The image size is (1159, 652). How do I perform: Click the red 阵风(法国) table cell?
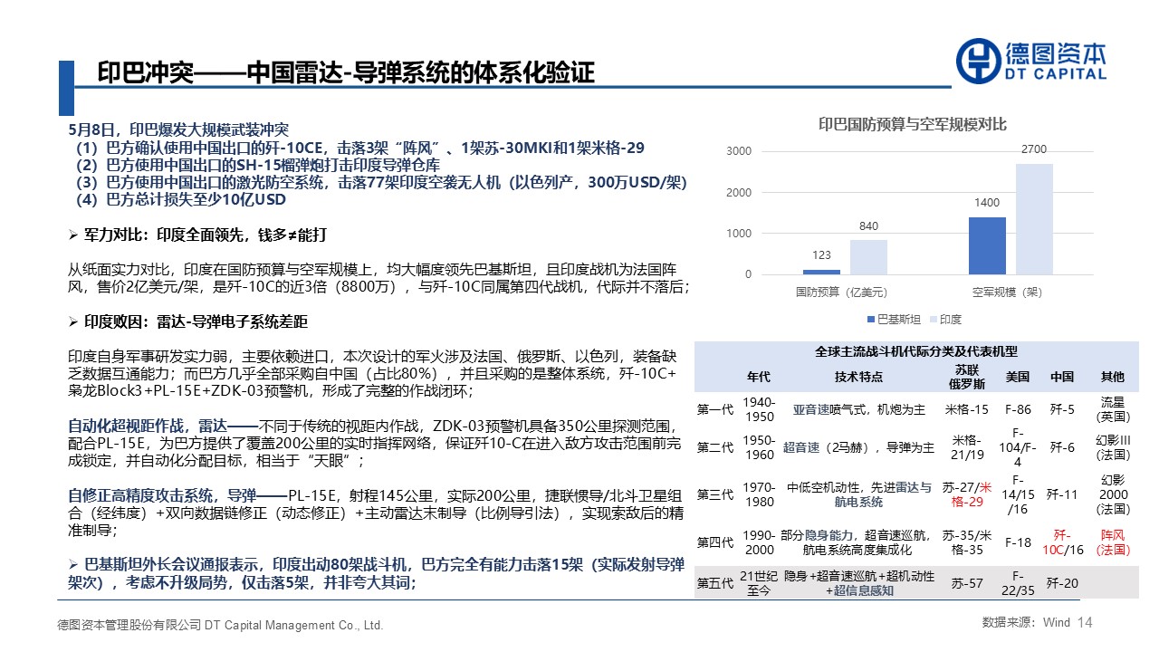tap(1113, 542)
